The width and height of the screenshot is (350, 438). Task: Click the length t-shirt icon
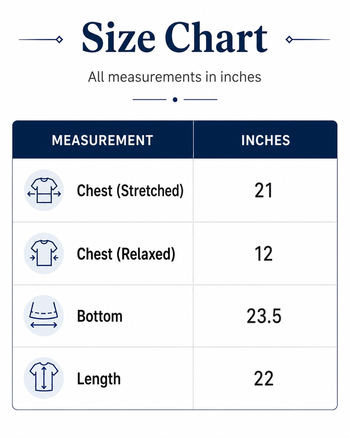pos(44,378)
